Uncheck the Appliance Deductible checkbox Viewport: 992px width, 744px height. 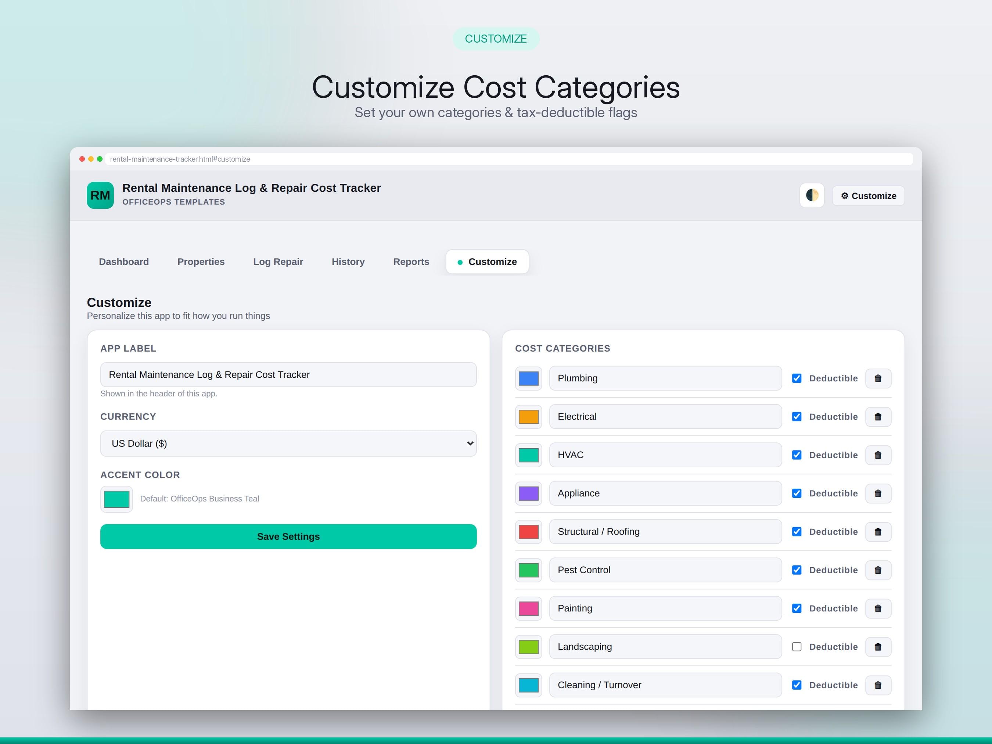797,493
